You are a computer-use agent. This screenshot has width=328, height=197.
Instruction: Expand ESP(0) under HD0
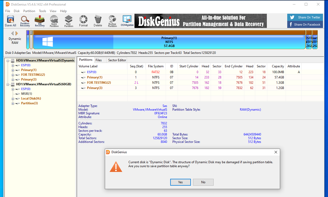click(13, 65)
